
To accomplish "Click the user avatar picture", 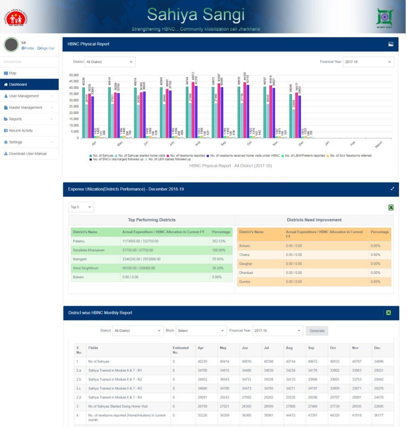I will 11,45.
